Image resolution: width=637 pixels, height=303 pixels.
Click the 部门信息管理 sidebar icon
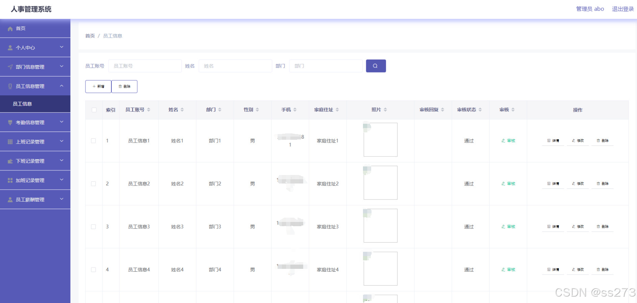10,67
